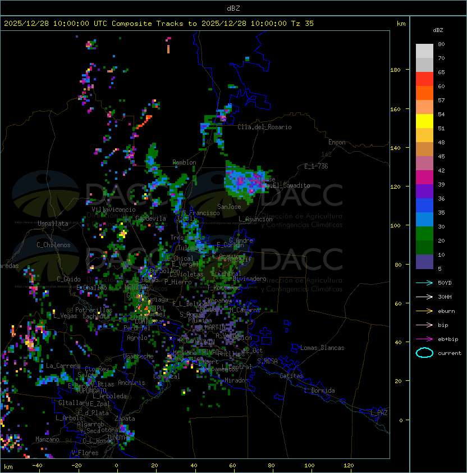
Task: Click the 'Capdevila' map label
Action: tap(151, 218)
